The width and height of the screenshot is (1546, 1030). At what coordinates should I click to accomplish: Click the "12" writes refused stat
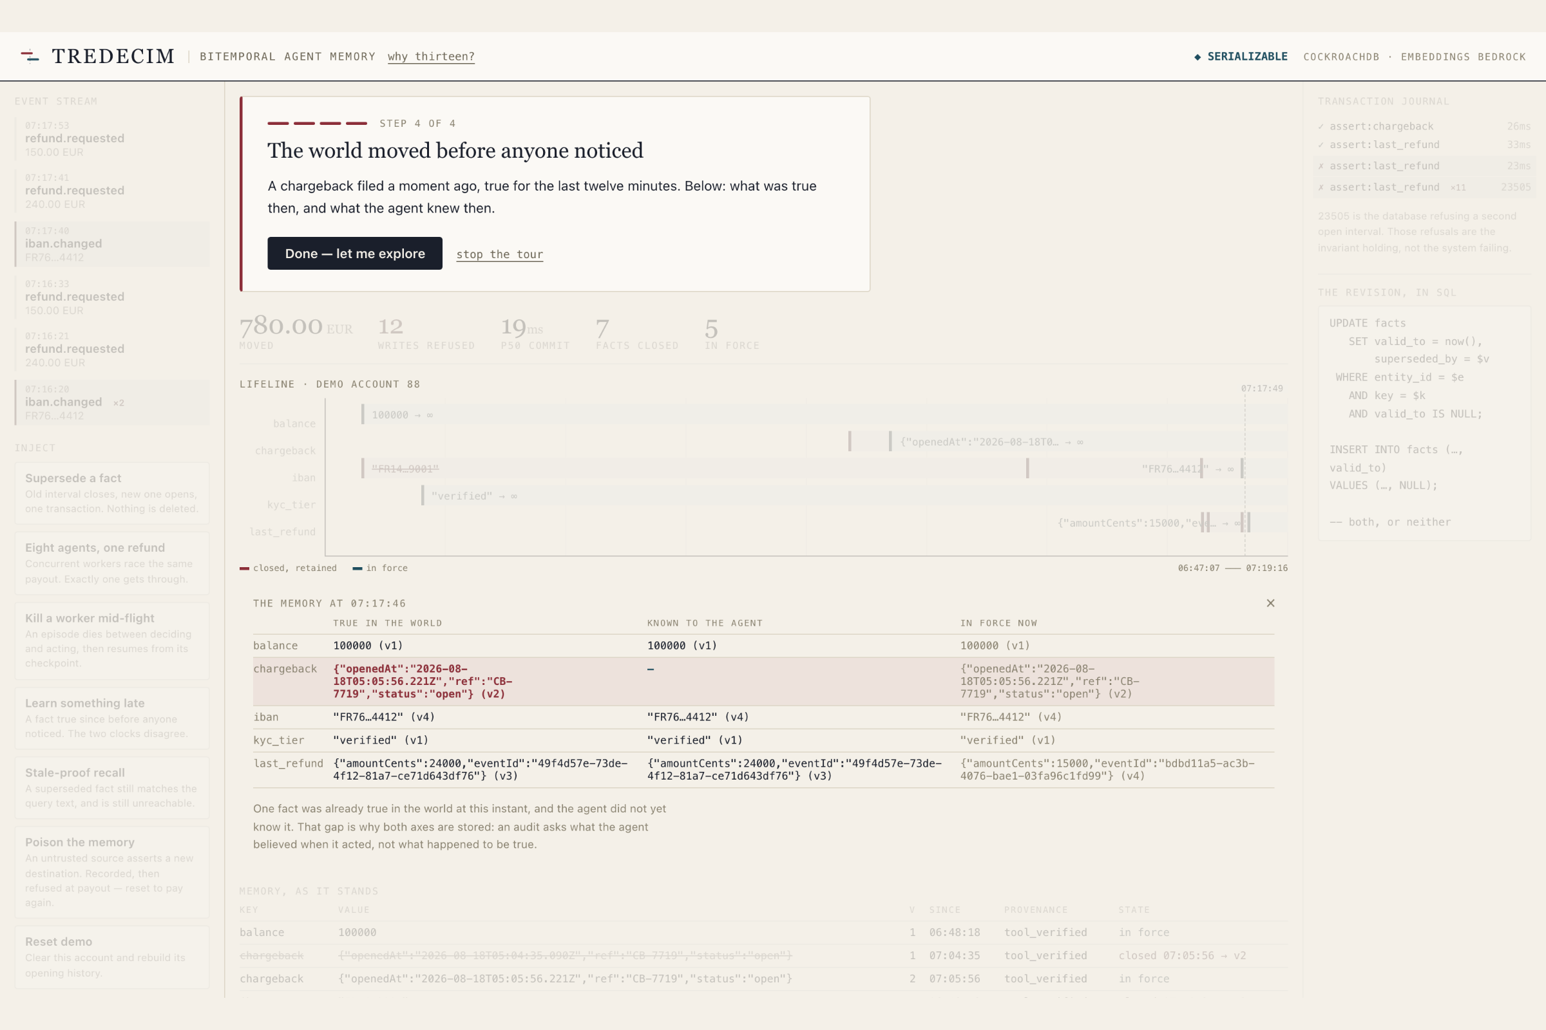click(x=426, y=332)
